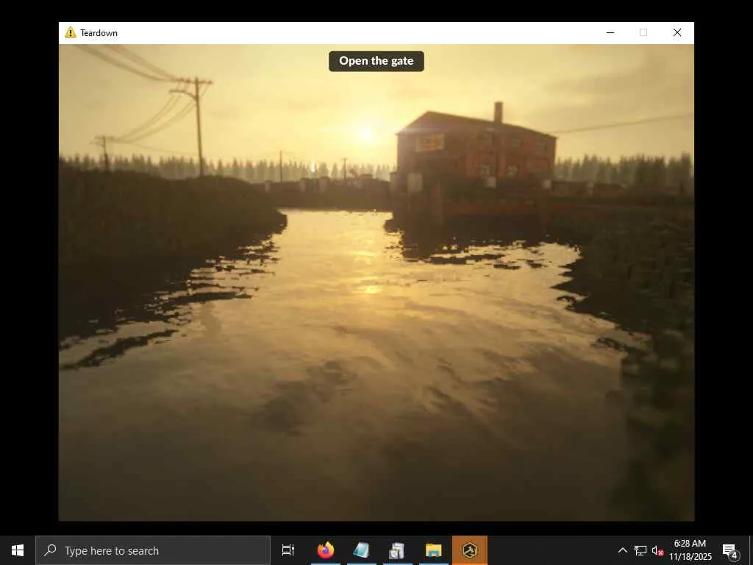This screenshot has width=753, height=565.
Task: Open the notepad-style app in taskbar
Action: click(362, 550)
